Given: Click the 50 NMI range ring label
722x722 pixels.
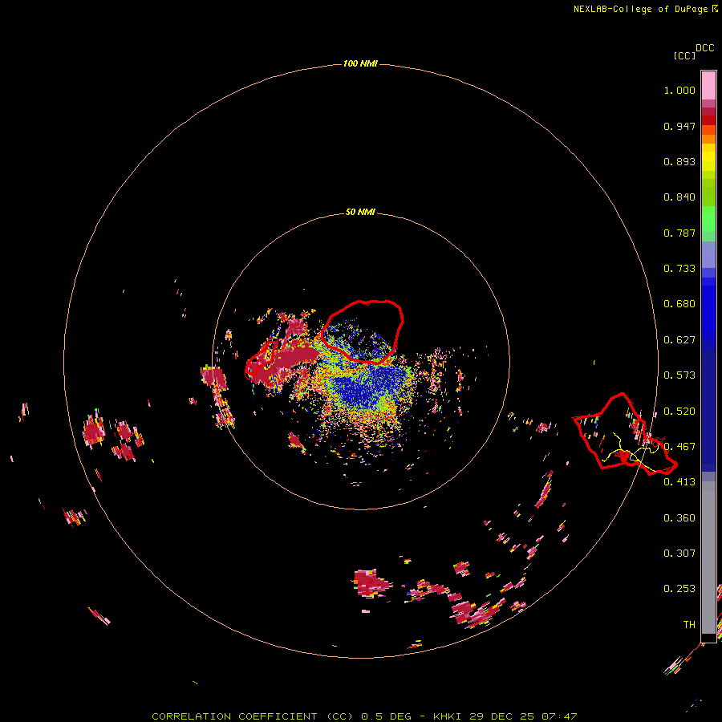Looking at the screenshot, I should tap(360, 212).
